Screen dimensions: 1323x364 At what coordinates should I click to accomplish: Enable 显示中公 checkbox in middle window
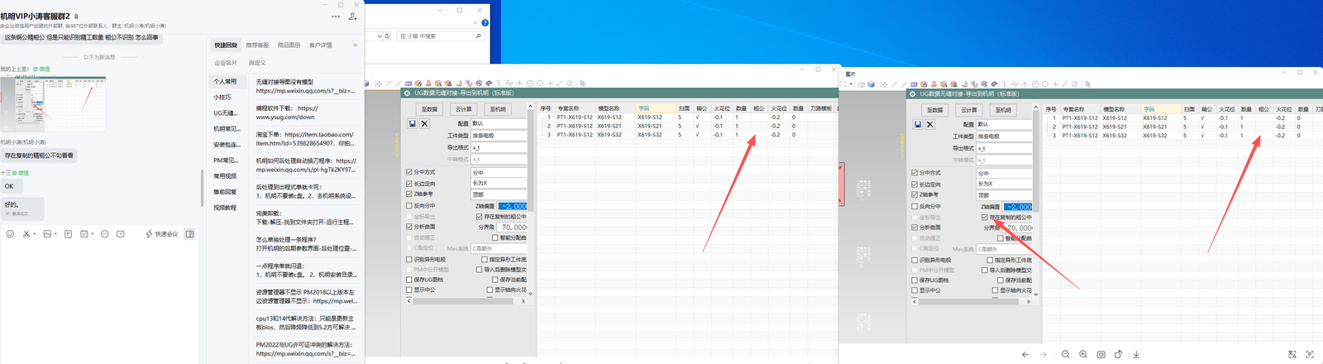coord(408,290)
